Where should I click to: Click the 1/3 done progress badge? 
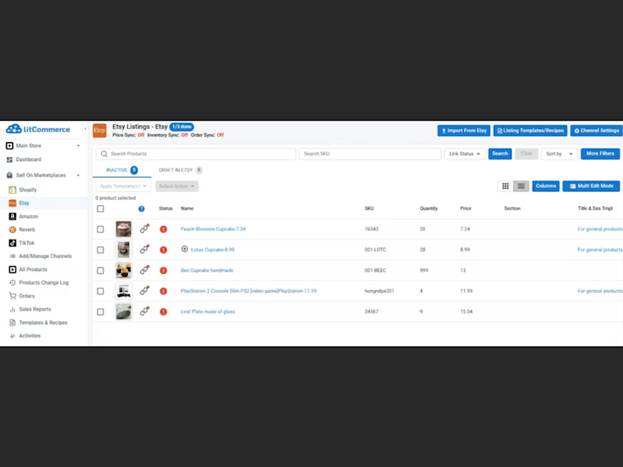click(x=181, y=127)
